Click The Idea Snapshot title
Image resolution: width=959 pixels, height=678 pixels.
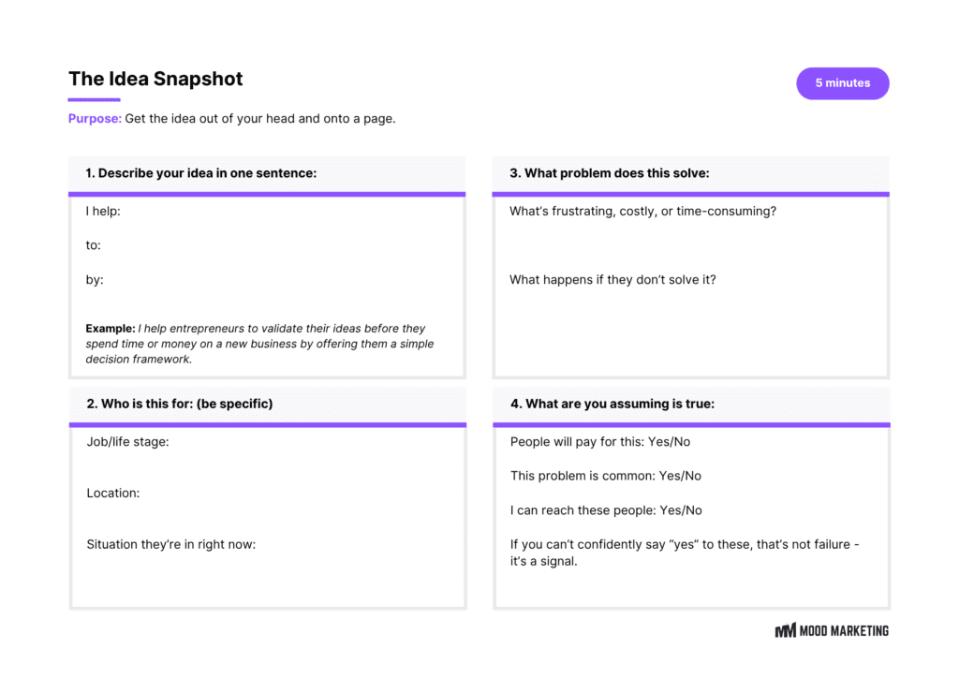(x=155, y=79)
